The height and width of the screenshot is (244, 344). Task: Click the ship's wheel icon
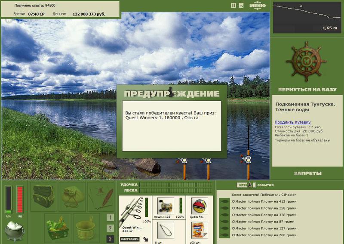click(x=306, y=61)
